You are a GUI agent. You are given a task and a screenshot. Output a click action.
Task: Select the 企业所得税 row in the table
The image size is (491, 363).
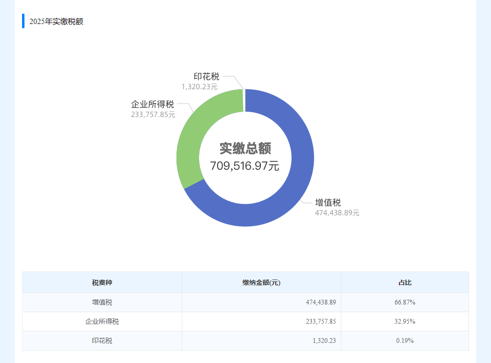102,321
